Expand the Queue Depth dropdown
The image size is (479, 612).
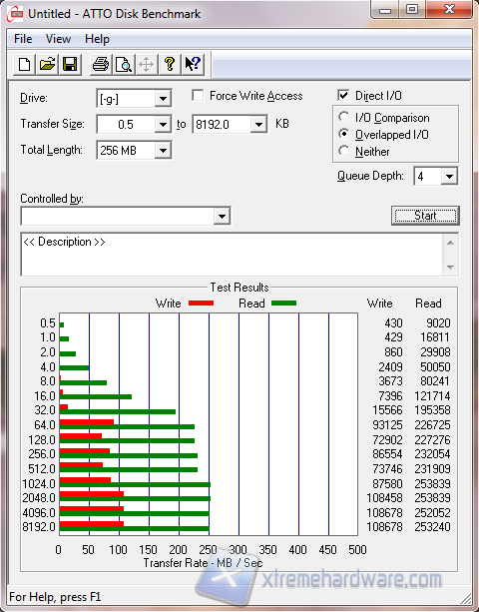(x=449, y=177)
